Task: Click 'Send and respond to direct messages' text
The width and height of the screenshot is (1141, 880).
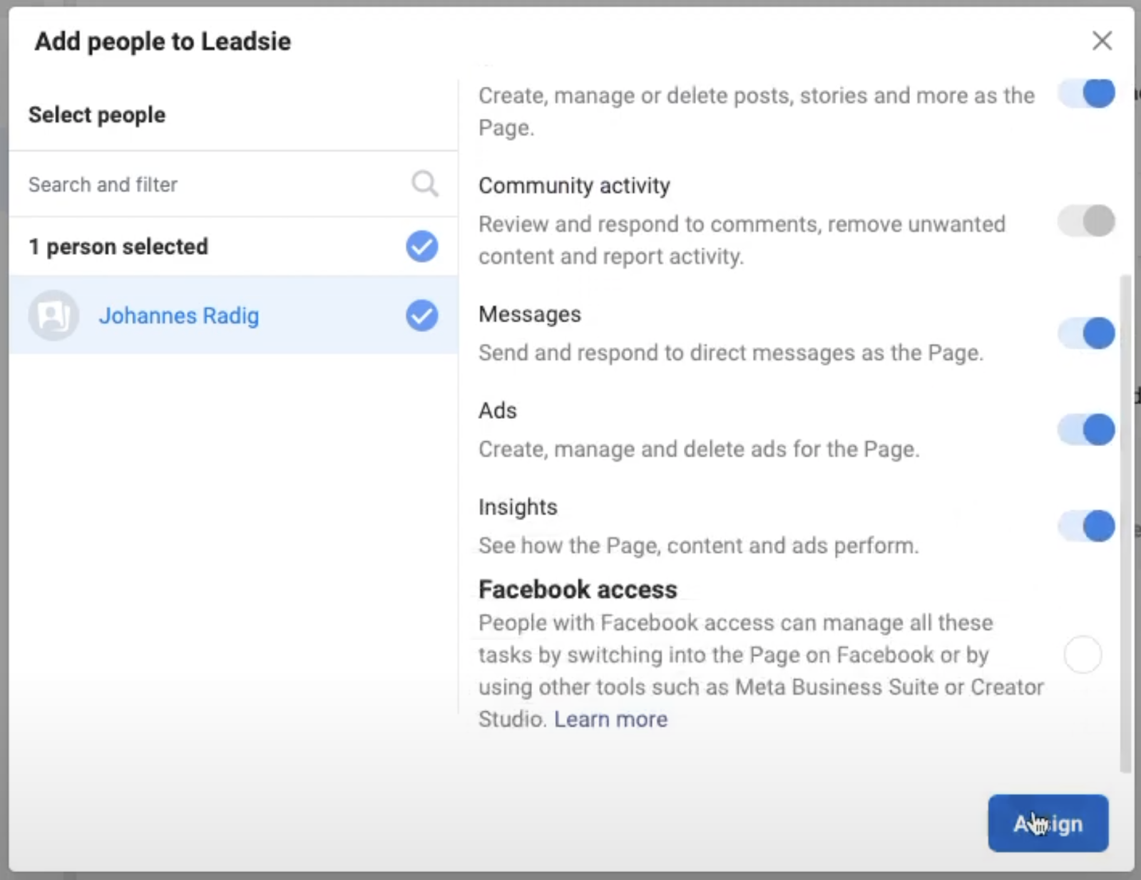Action: pos(731,353)
